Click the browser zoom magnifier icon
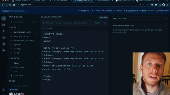170x95 pixels. coord(144,5)
